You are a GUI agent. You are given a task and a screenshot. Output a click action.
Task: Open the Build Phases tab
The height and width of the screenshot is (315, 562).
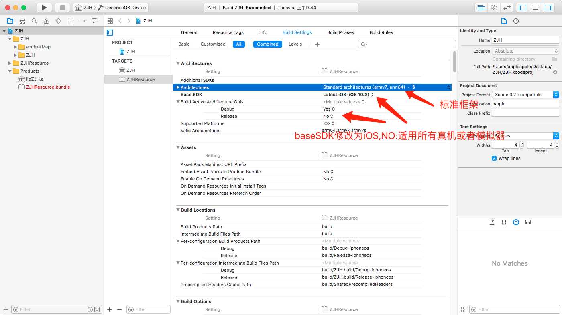point(340,32)
